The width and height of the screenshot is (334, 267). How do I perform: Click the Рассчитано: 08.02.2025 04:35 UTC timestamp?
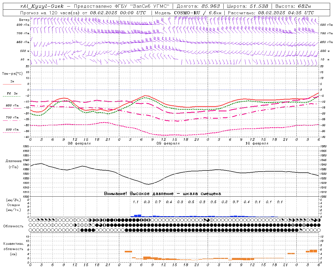[271, 13]
